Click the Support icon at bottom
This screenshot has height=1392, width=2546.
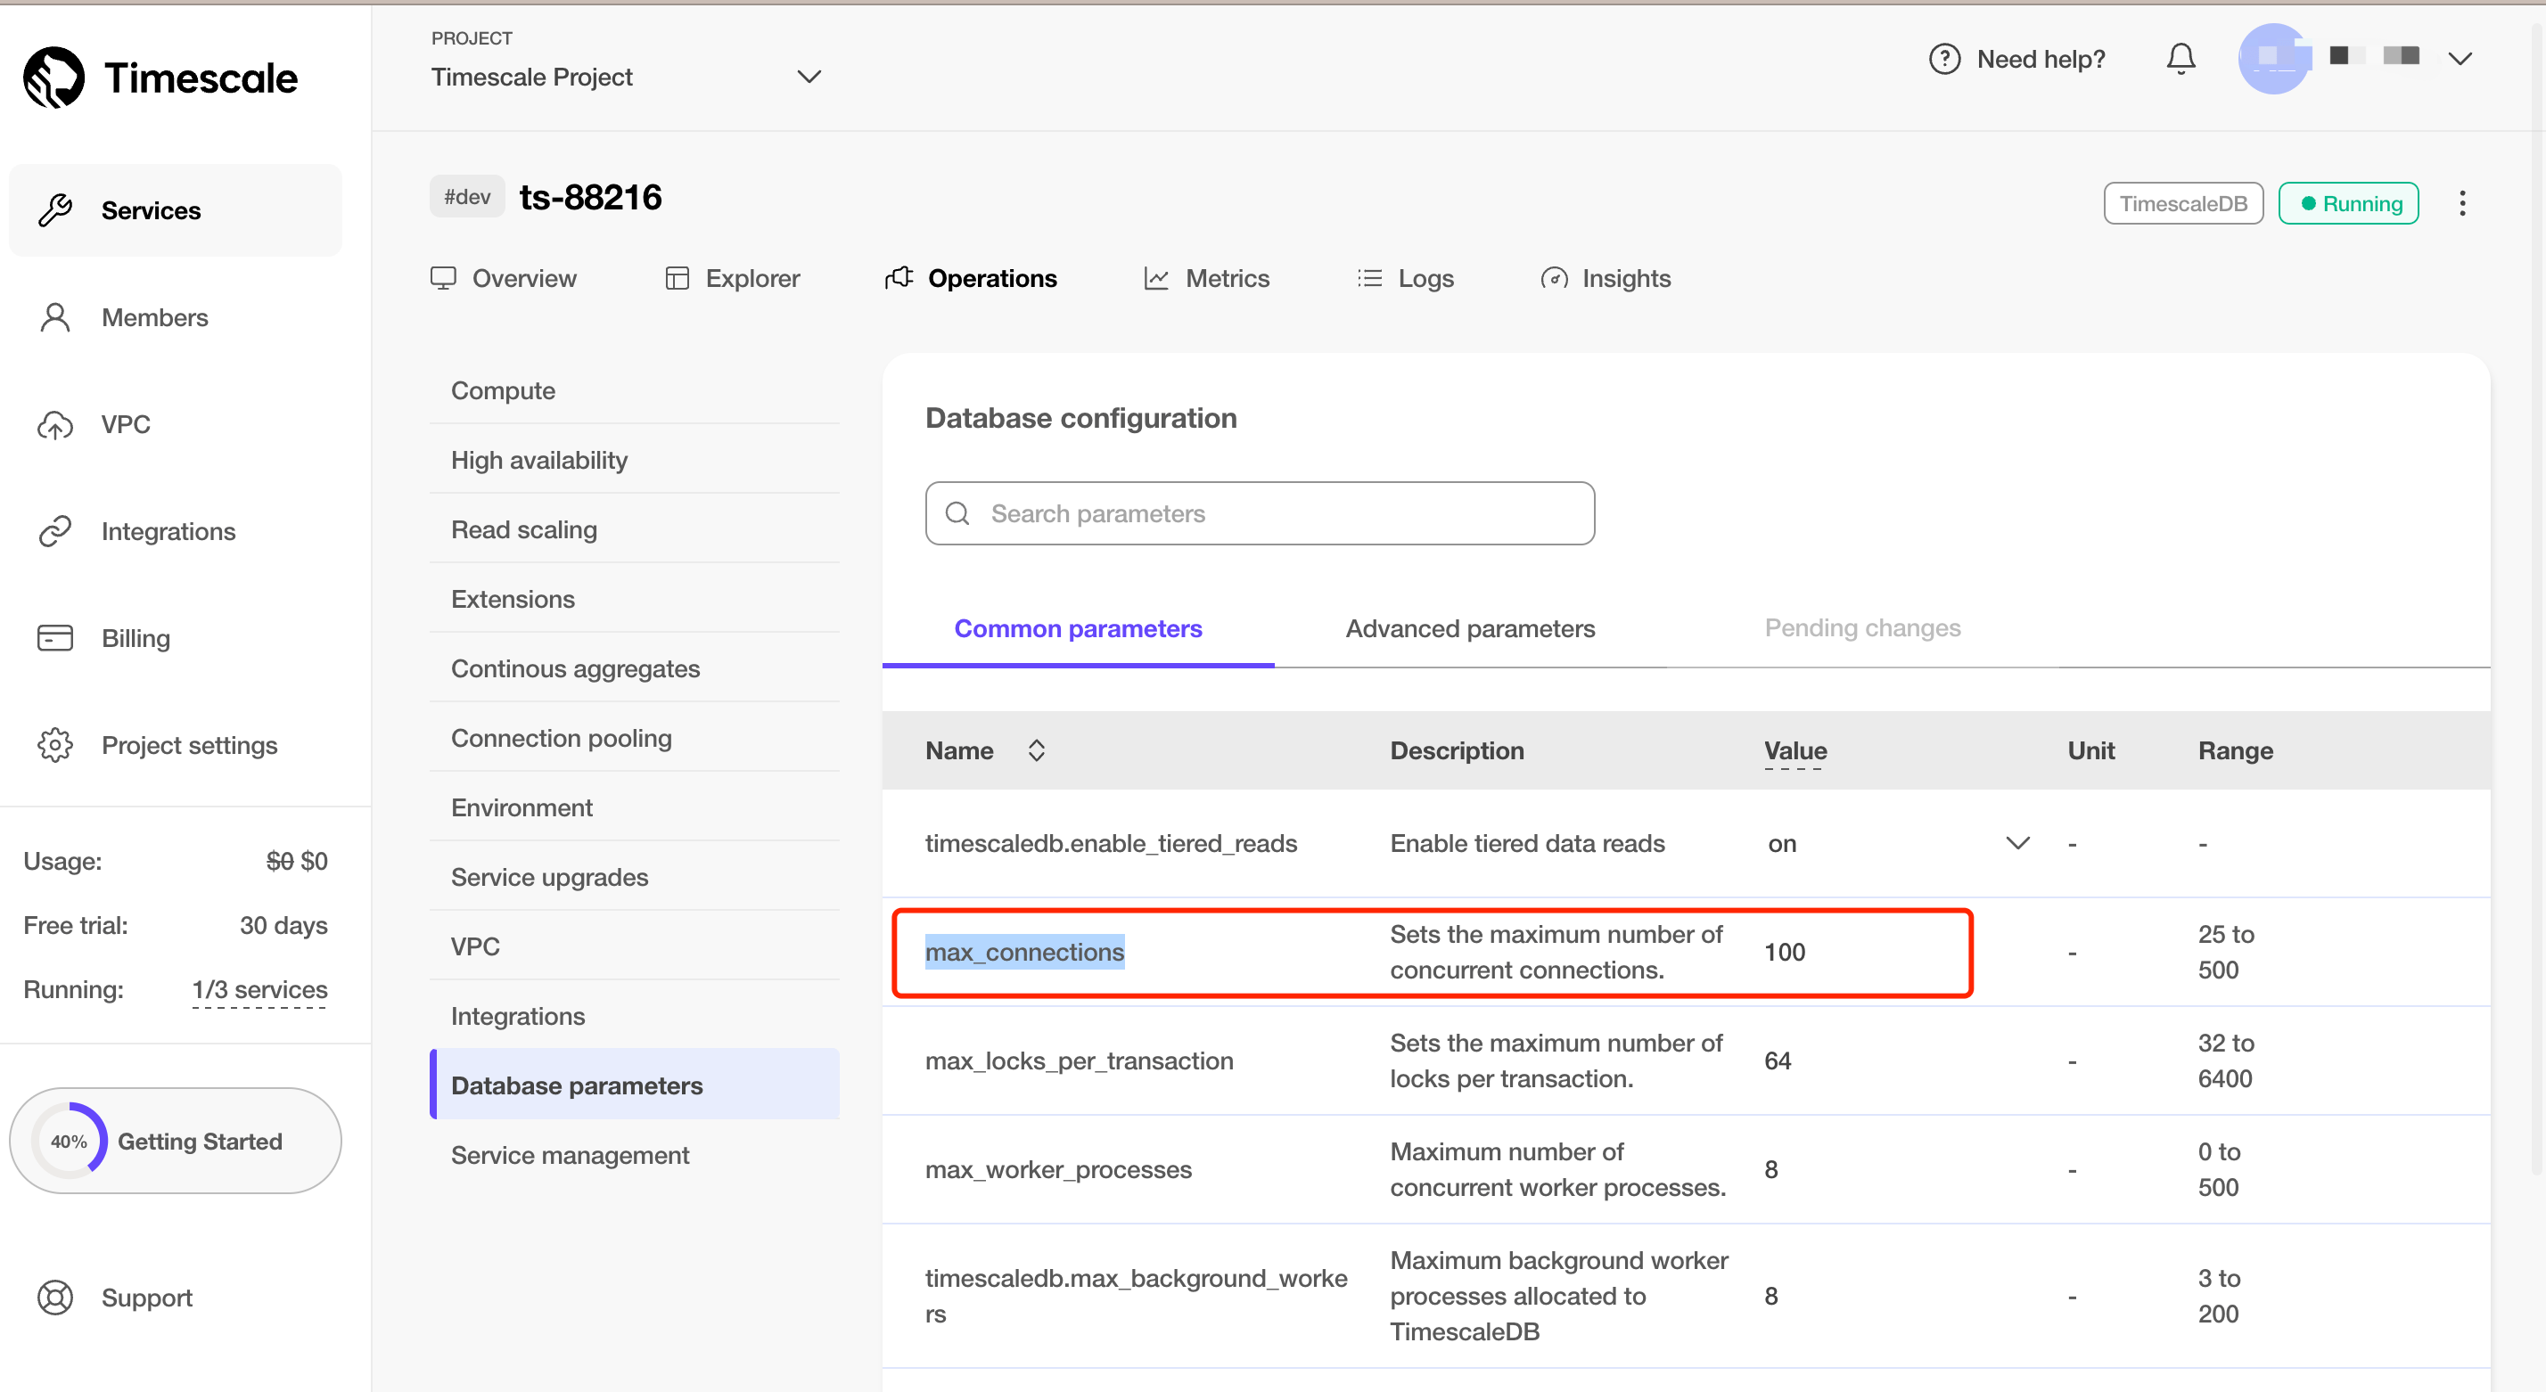click(54, 1298)
